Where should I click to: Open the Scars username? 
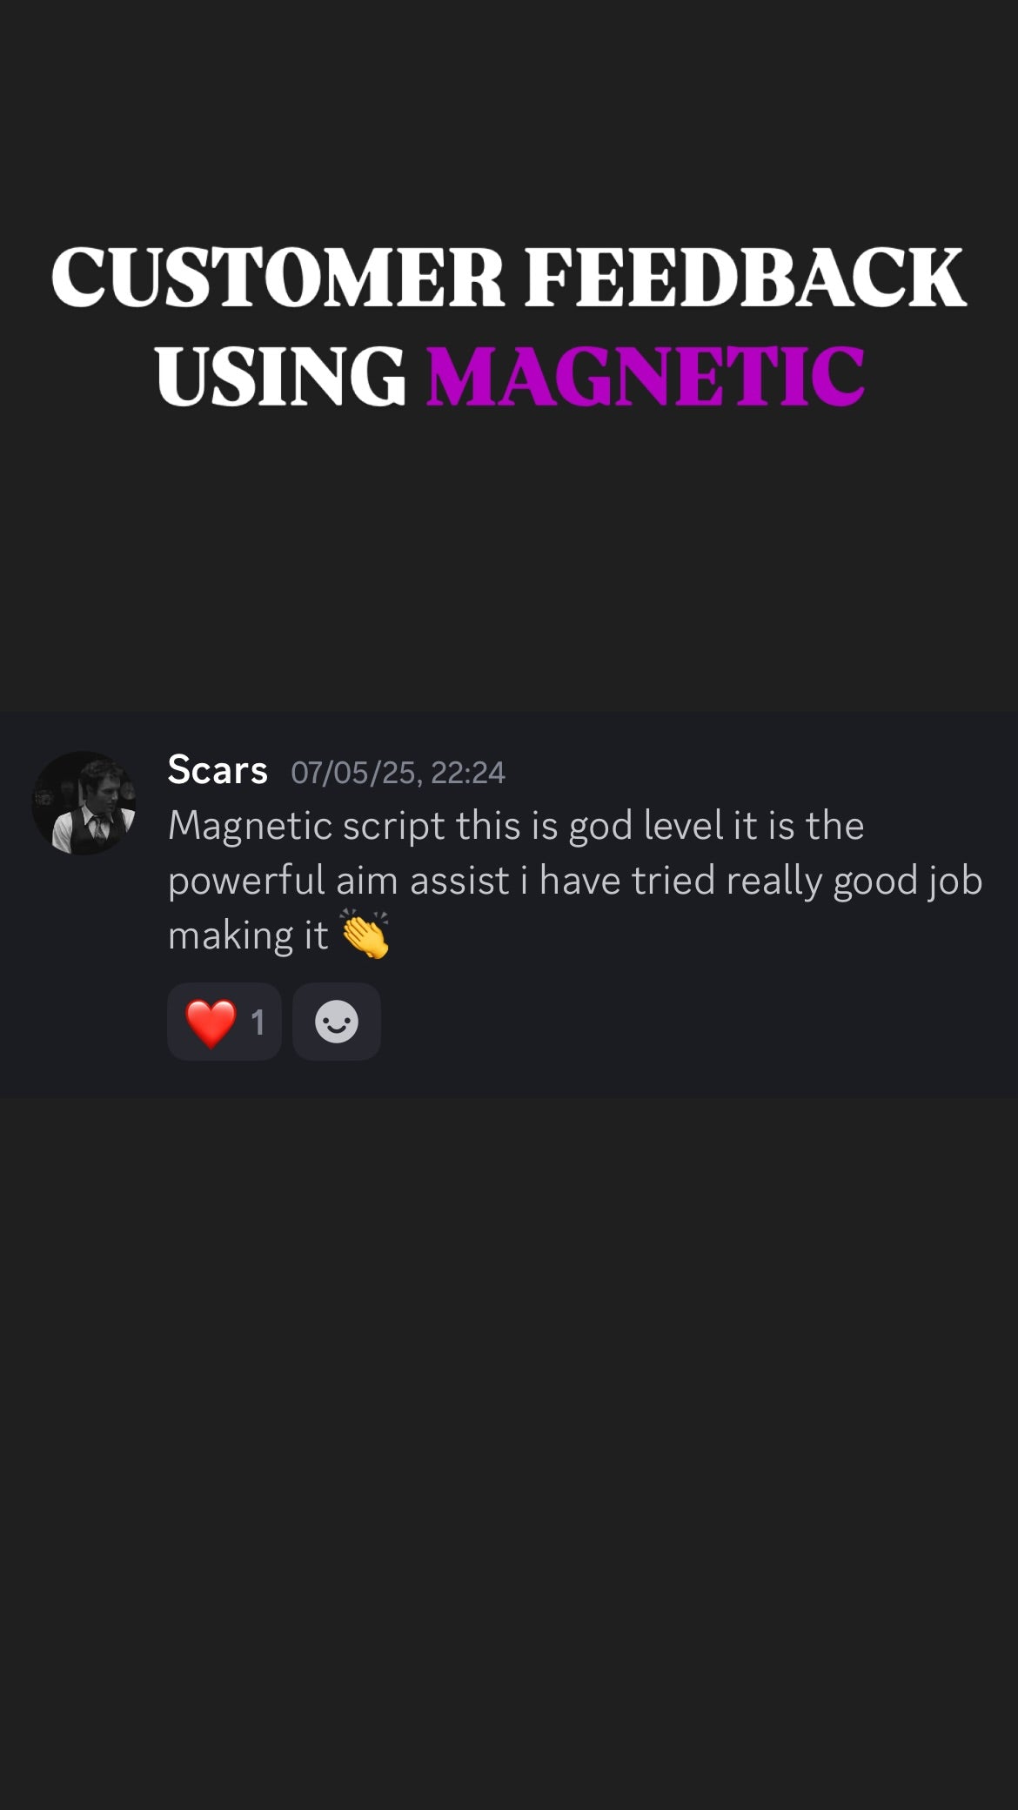click(x=218, y=770)
